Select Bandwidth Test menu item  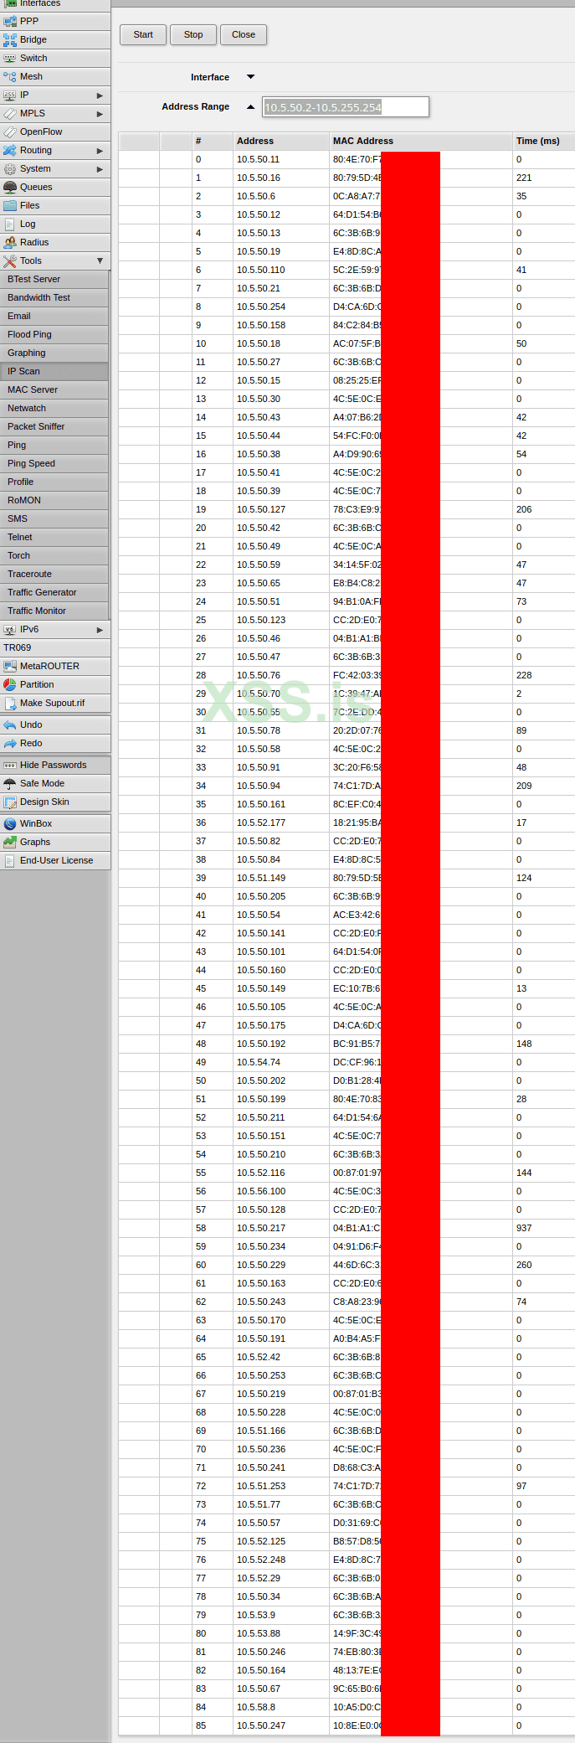click(x=54, y=297)
